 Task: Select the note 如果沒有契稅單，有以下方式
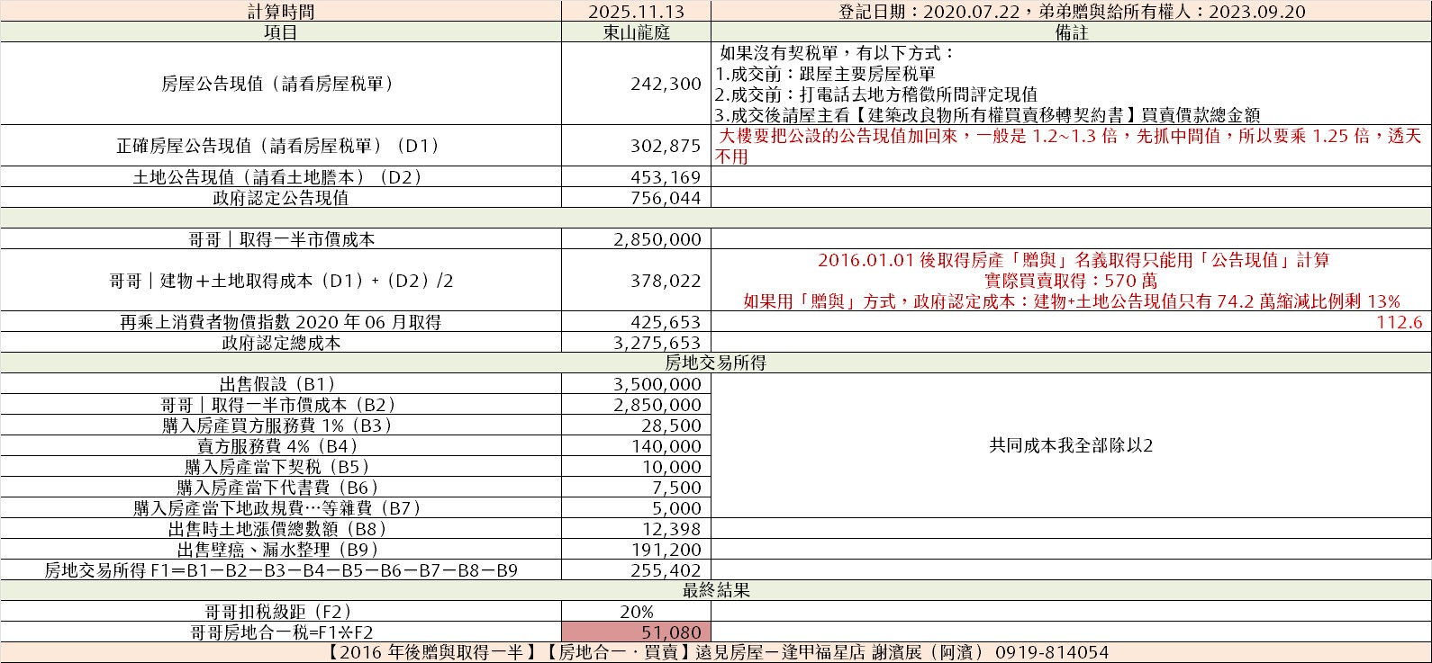click(837, 53)
